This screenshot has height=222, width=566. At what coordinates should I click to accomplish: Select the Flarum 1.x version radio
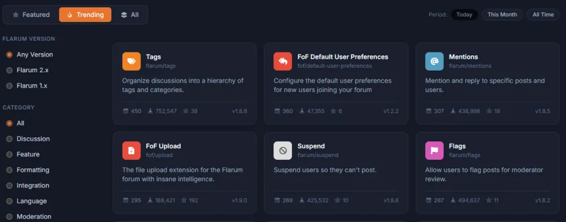click(x=10, y=86)
